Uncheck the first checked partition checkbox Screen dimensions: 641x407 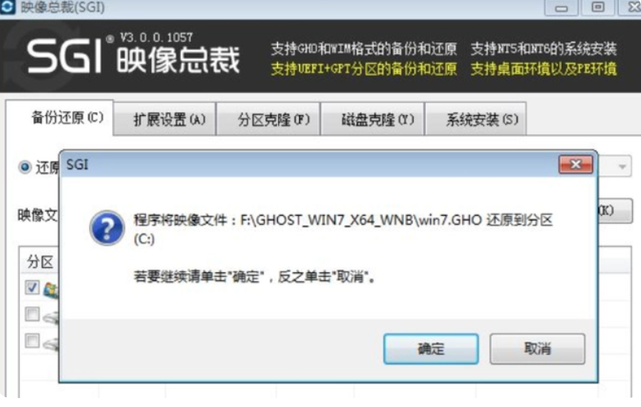(33, 288)
